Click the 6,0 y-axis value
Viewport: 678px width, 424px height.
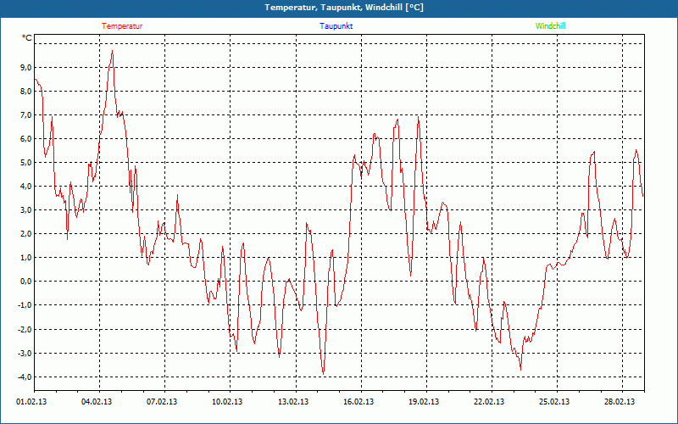pyautogui.click(x=26, y=139)
